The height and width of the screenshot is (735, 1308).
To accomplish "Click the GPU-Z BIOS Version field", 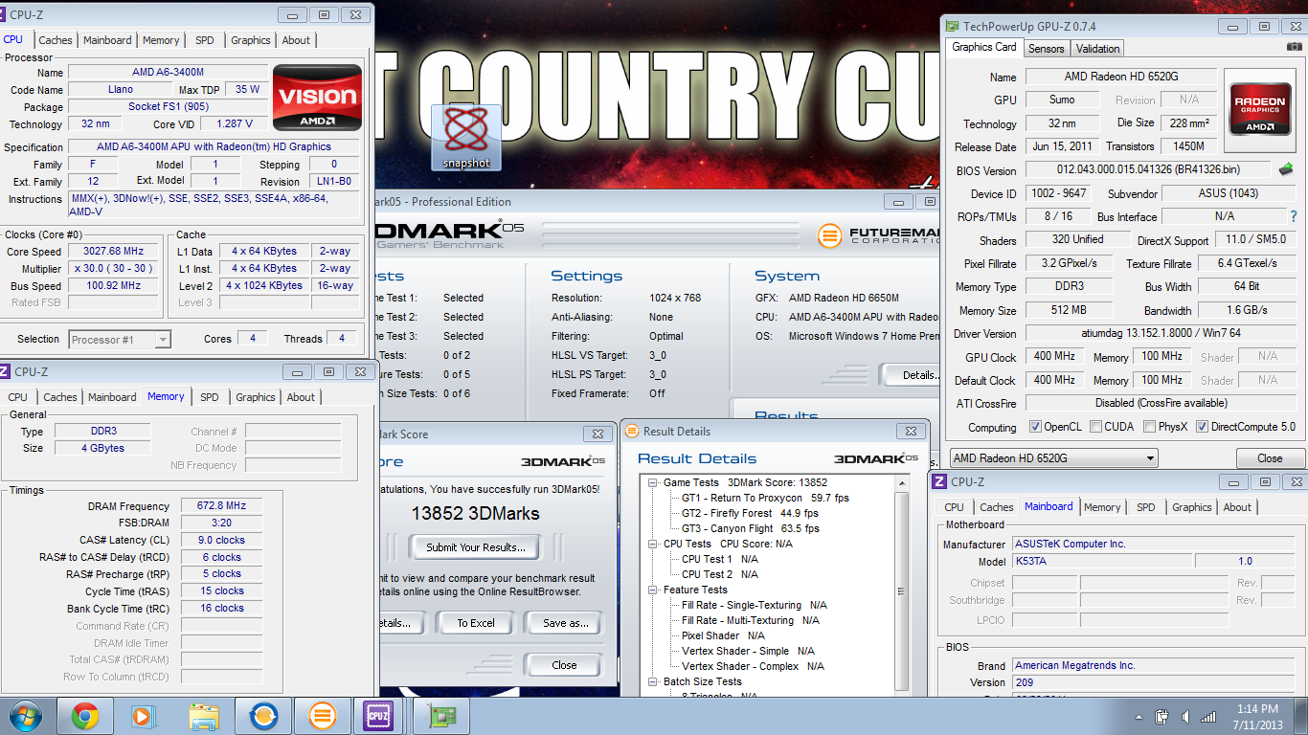I will pyautogui.click(x=1149, y=170).
